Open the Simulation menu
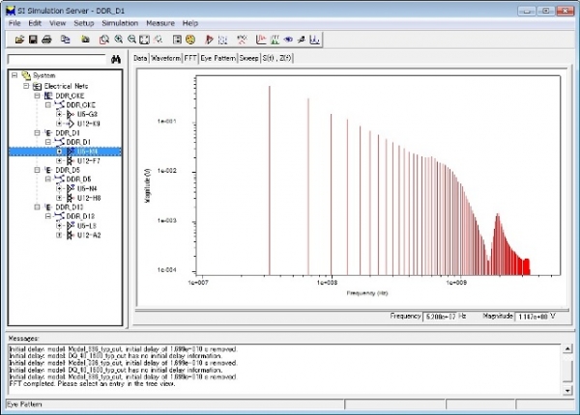 (120, 21)
